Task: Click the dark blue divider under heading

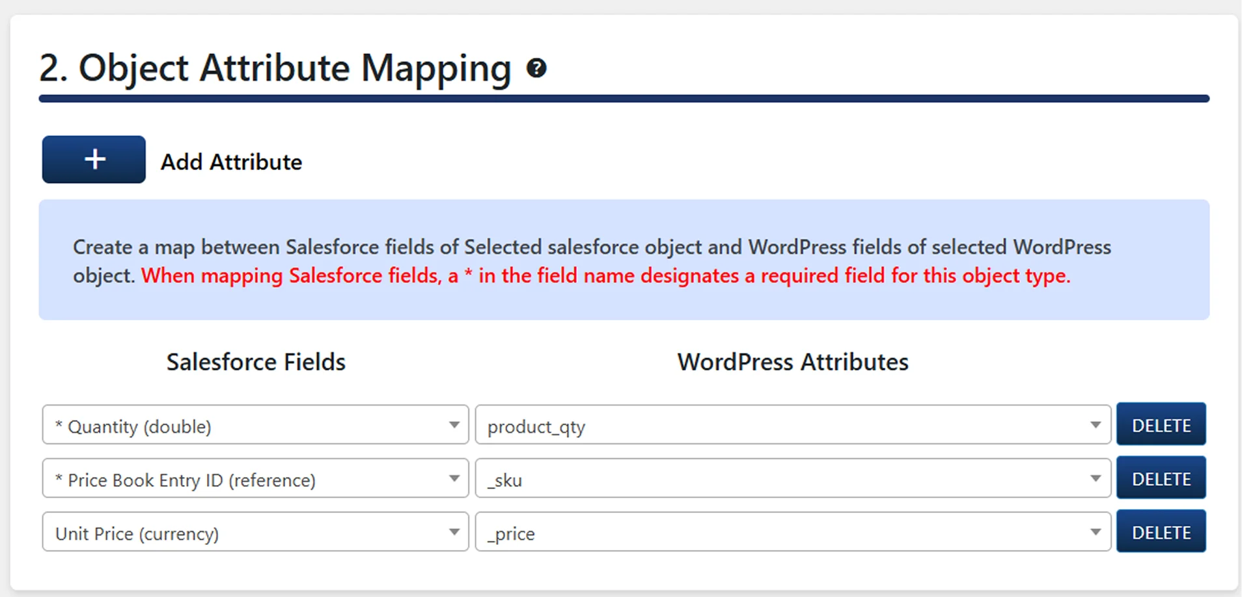Action: tap(624, 99)
